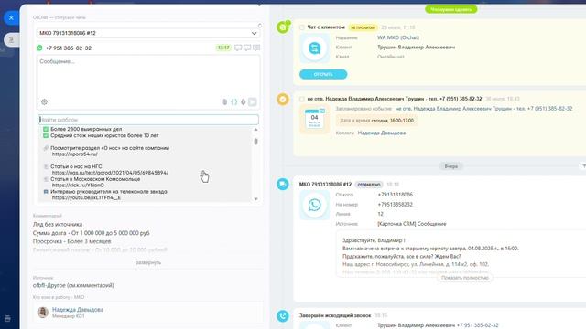The height and width of the screenshot is (329, 586).
Task: Click Надежда Давыдова's avatar photo
Action: click(43, 313)
